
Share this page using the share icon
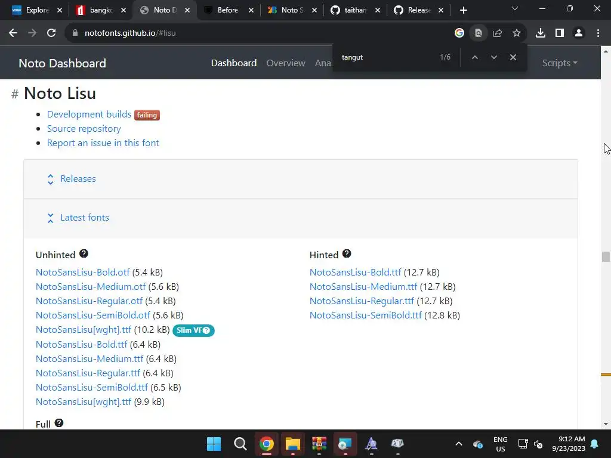(x=498, y=33)
